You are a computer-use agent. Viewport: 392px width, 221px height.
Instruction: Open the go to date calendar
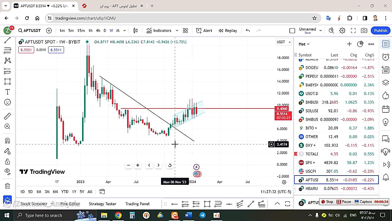(102, 192)
